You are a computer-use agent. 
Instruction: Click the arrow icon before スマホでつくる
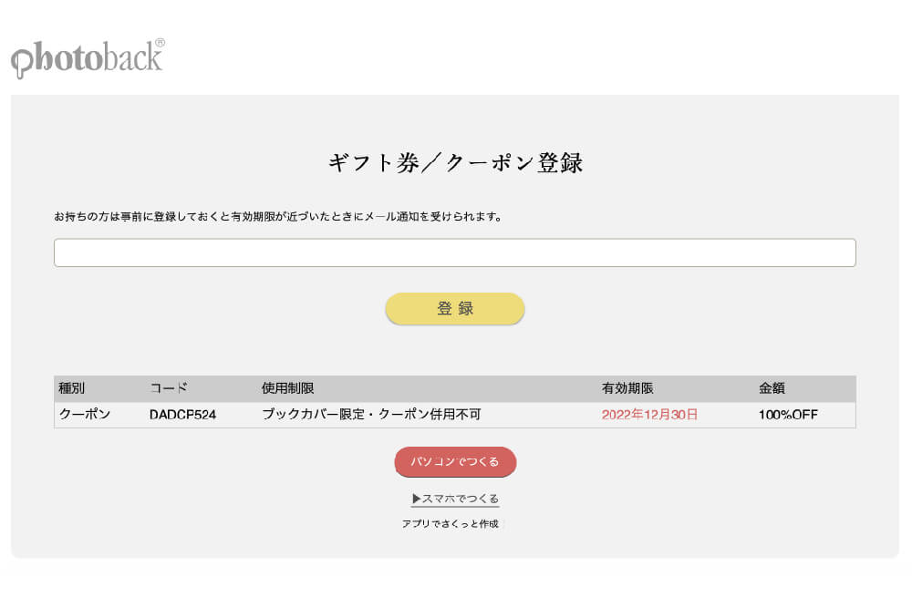[x=416, y=499]
